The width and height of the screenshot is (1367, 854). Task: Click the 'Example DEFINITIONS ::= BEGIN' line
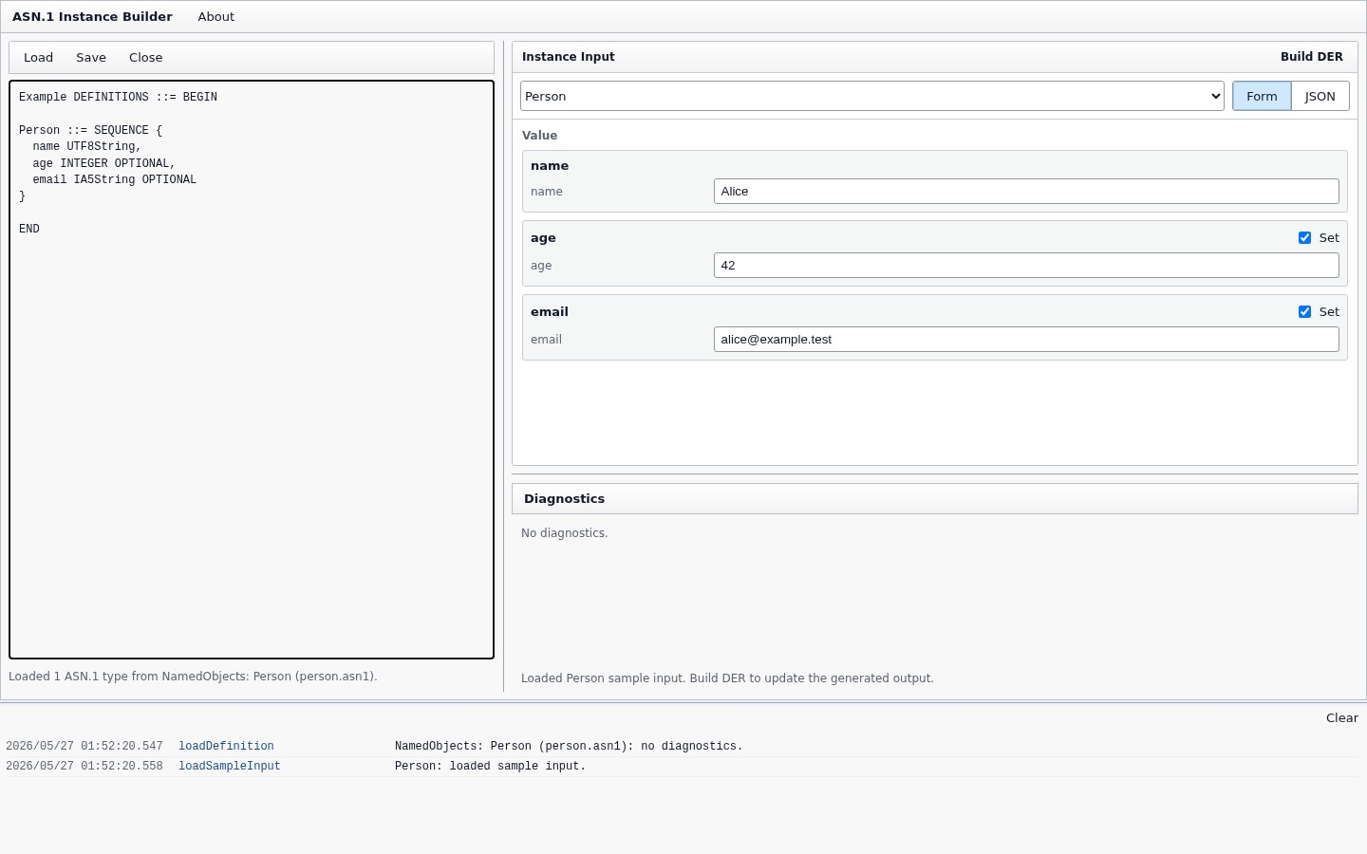[118, 98]
